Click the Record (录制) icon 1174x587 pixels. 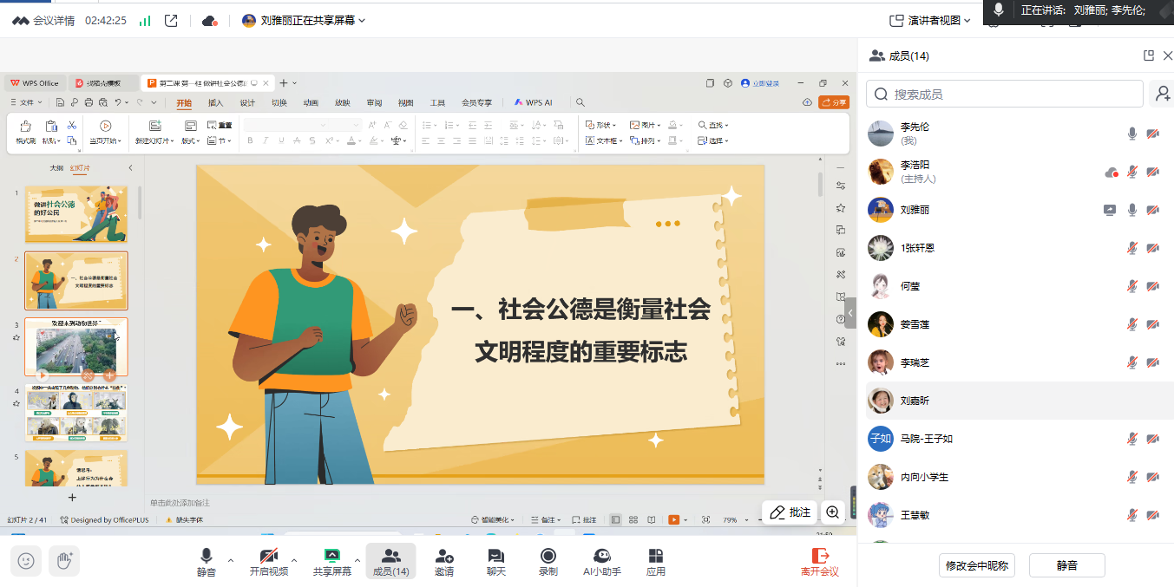click(548, 561)
